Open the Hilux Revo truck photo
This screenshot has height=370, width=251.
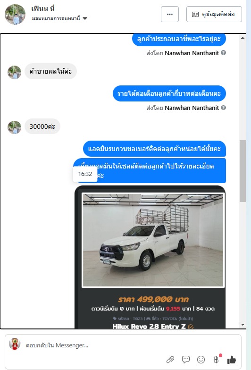pyautogui.click(x=153, y=240)
